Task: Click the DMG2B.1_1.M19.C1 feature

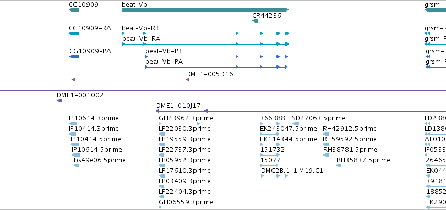Action: [x=274, y=176]
